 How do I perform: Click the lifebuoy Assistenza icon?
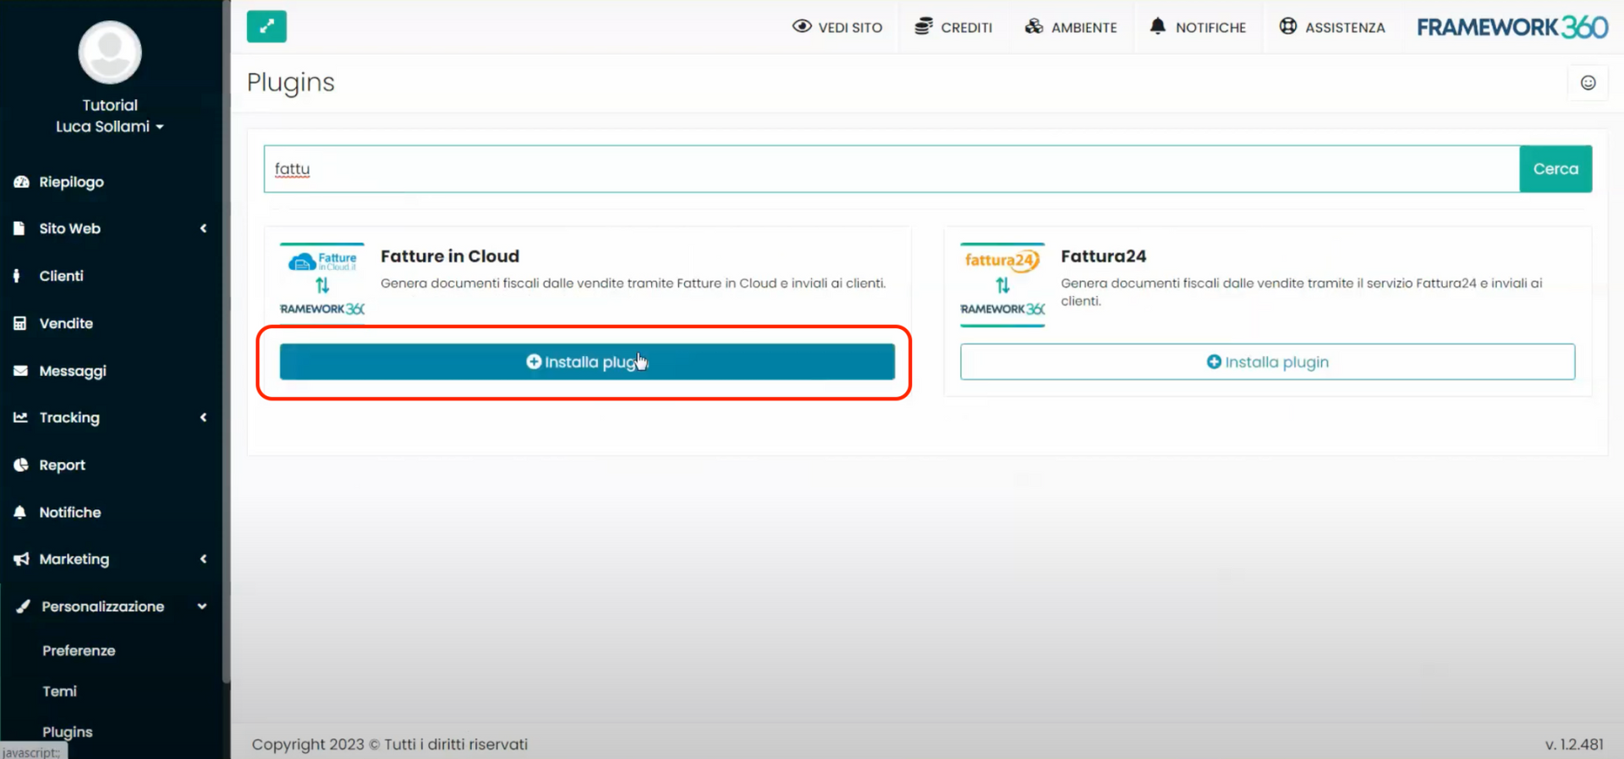[1288, 26]
